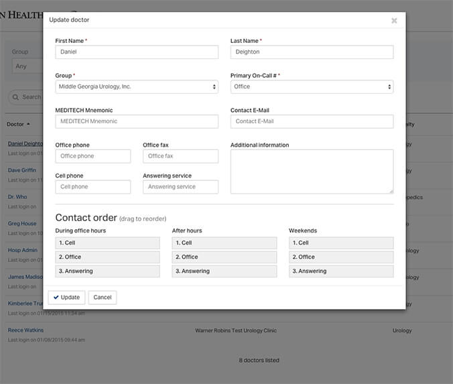Close the Update doctor dialog with X
This screenshot has height=384, width=453.
394,21
